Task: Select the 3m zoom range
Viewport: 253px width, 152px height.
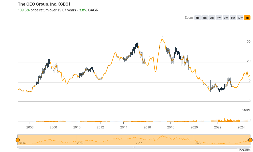Action: click(198, 18)
